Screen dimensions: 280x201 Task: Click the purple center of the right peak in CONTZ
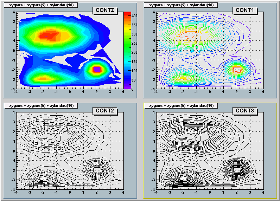[97, 70]
